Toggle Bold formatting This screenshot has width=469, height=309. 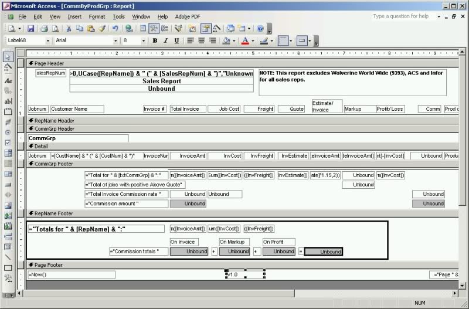point(155,41)
